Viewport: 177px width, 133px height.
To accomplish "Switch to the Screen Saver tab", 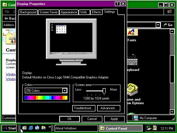I will (49, 12).
